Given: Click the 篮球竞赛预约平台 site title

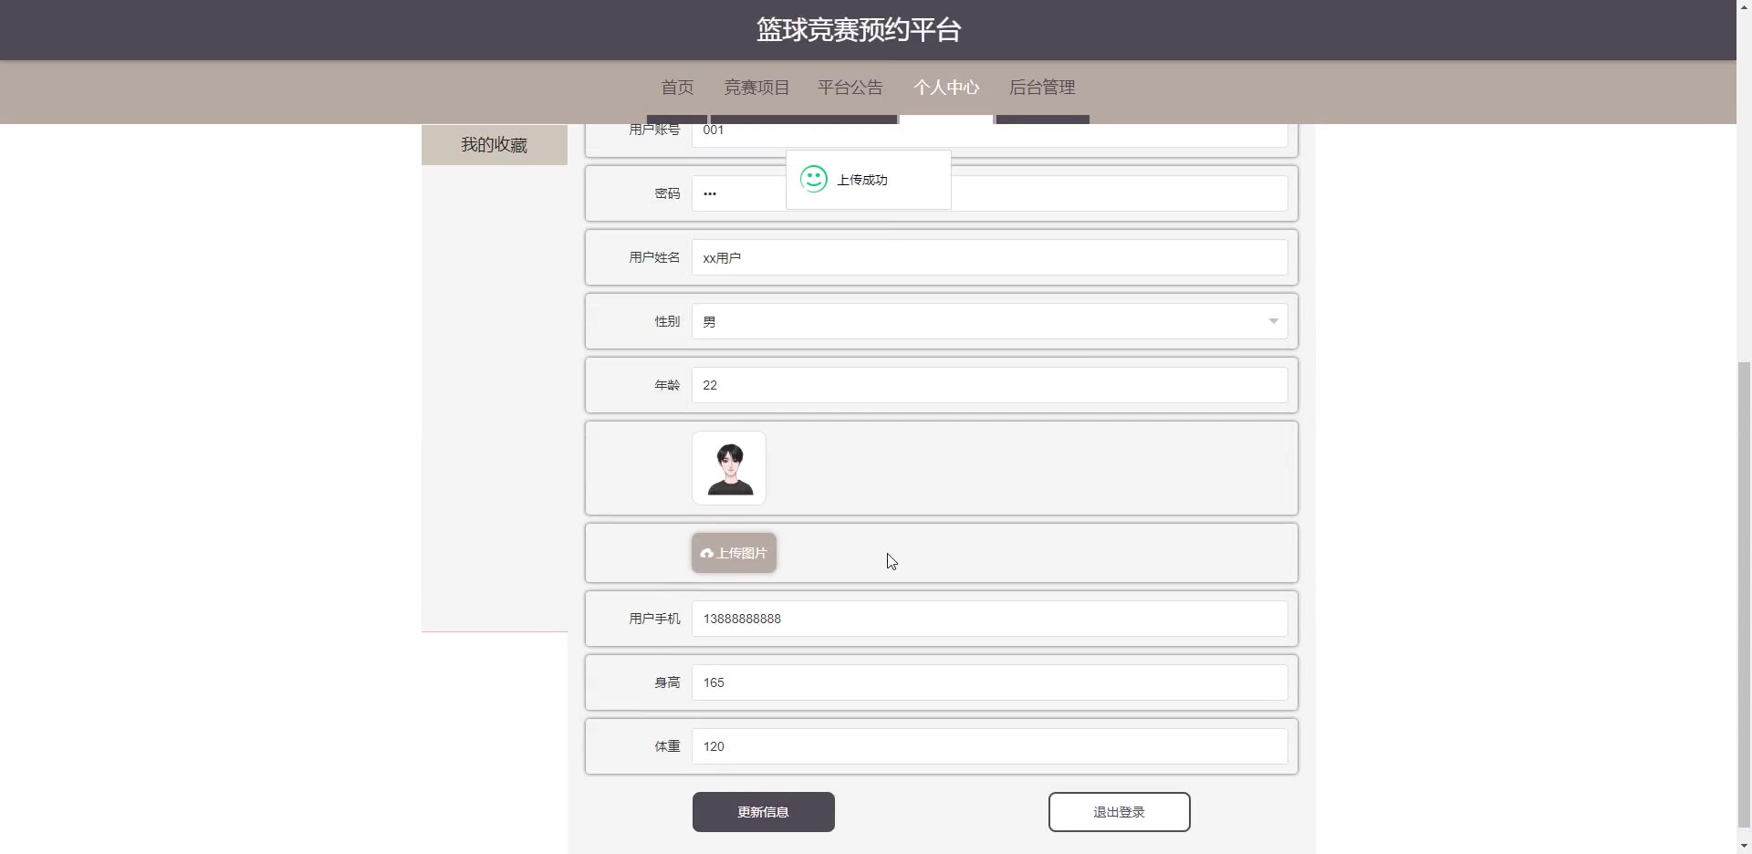Looking at the screenshot, I should (859, 30).
